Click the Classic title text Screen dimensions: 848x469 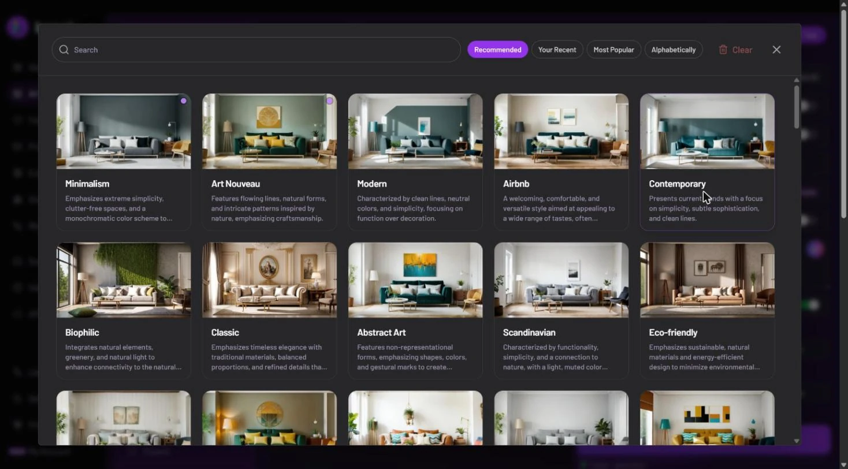click(x=225, y=333)
